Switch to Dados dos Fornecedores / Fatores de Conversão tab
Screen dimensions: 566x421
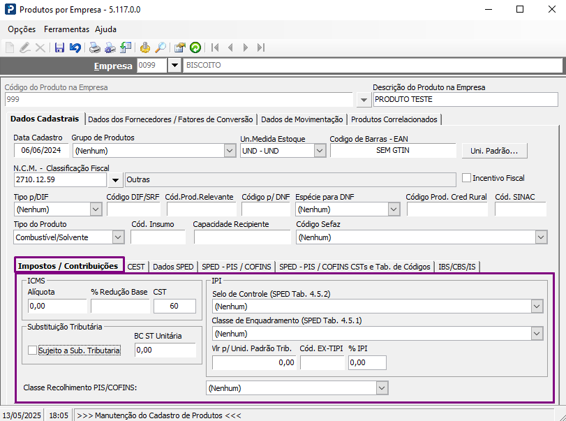(170, 119)
